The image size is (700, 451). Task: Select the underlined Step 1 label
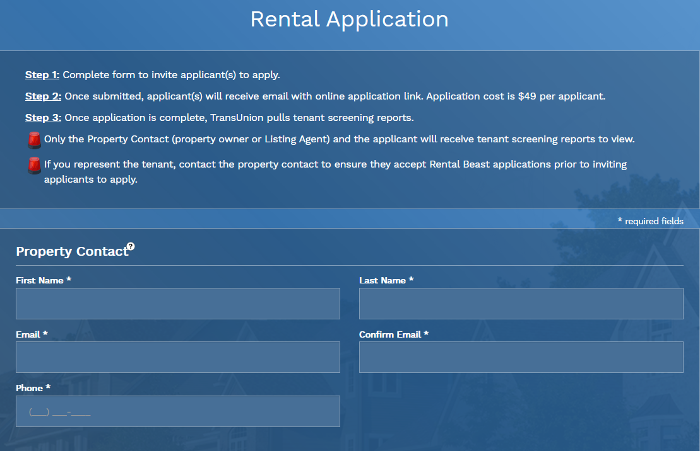[x=42, y=74]
